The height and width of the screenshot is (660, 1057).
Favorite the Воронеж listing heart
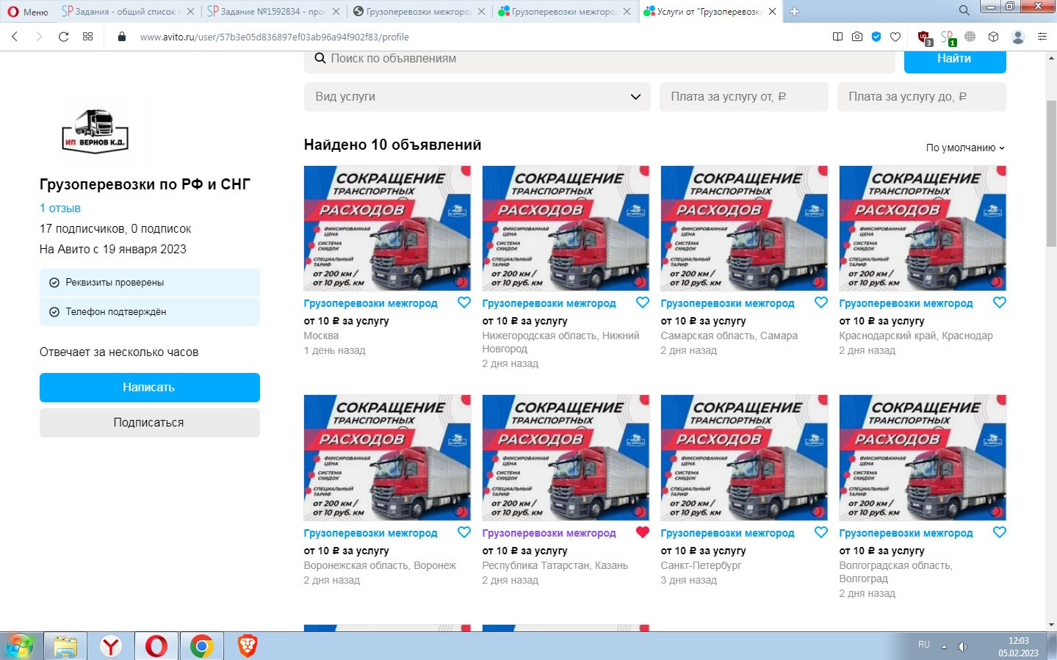coord(464,532)
